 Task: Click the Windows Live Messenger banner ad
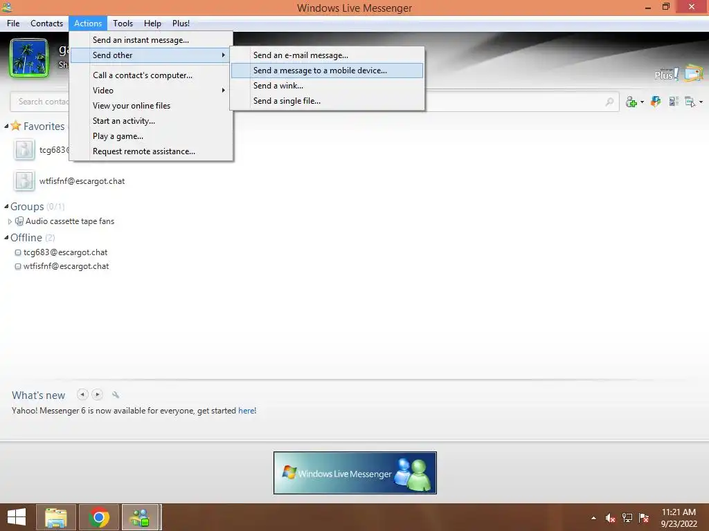(x=355, y=473)
